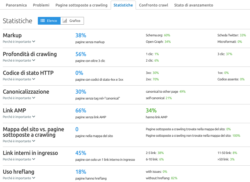Screen dimensions: 250x182
Task: Open the 38% pagine senza markup link
Action: pyautogui.click(x=81, y=34)
